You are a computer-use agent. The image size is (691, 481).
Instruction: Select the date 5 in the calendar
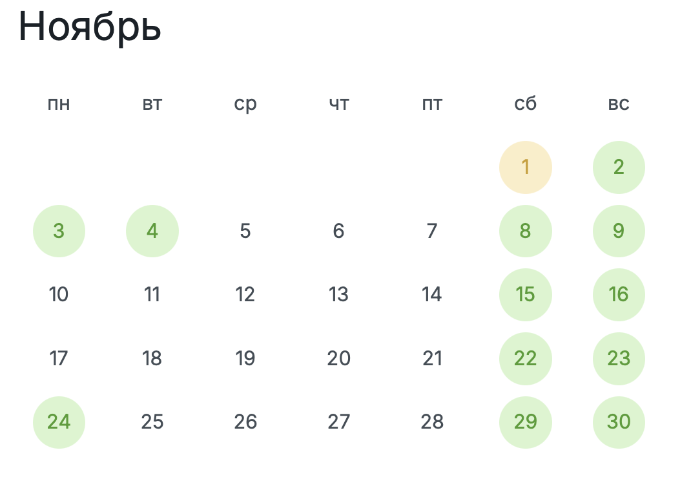tap(245, 231)
